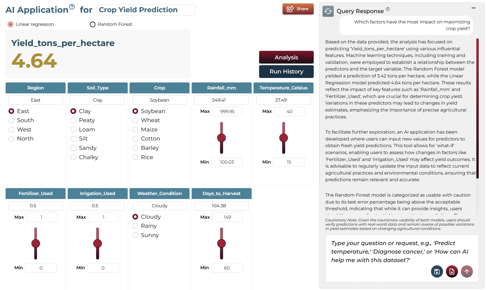The width and height of the screenshot is (487, 290).
Task: Click the refresh icon beside Query Response
Action: click(328, 11)
